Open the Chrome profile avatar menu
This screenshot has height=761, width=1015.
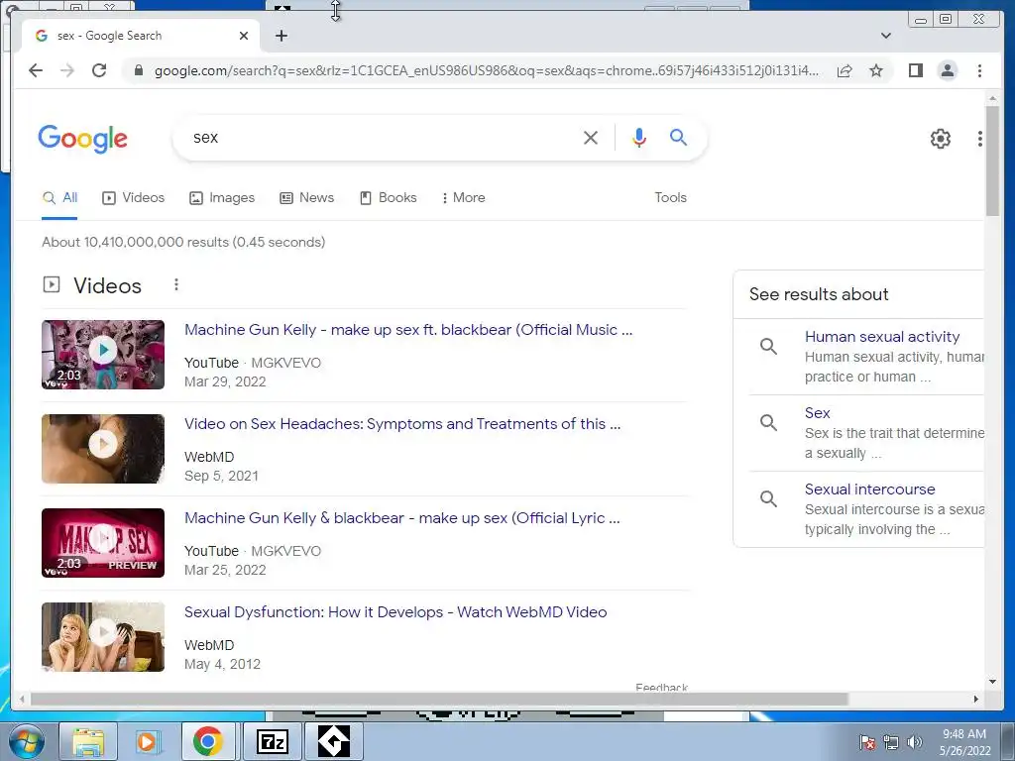pos(947,70)
